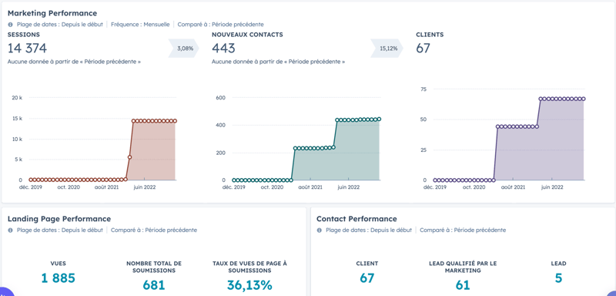Click the info icon under Landing Page Performance
This screenshot has width=616, height=296.
[x=10, y=230]
